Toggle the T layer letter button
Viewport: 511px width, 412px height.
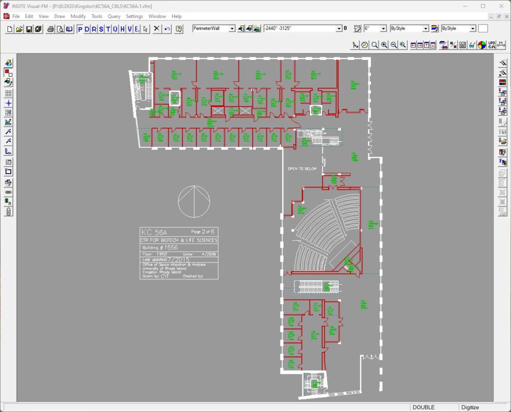click(x=108, y=29)
